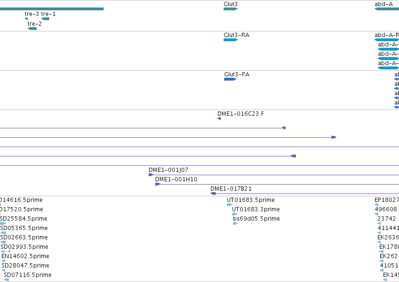Click the UT01683.3prime label
399x282 pixels.
[x=256, y=209]
